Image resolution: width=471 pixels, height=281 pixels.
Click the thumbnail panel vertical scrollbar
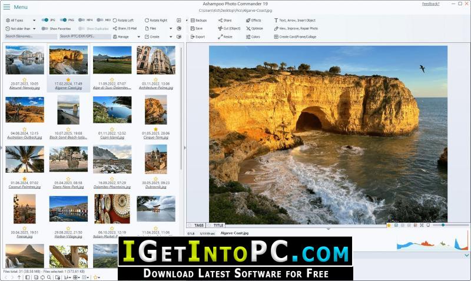(x=181, y=108)
